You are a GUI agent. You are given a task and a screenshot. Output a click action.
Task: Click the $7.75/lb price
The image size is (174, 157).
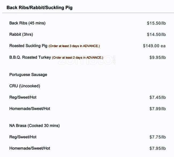pyautogui.click(x=157, y=137)
